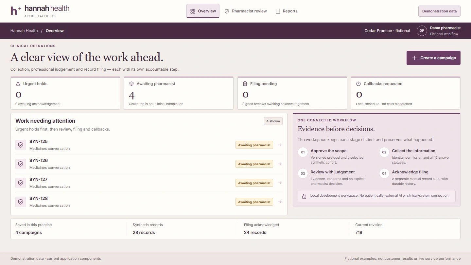Click the shield icon beside SYN-126
This screenshot has height=265, width=471.
pyautogui.click(x=21, y=164)
